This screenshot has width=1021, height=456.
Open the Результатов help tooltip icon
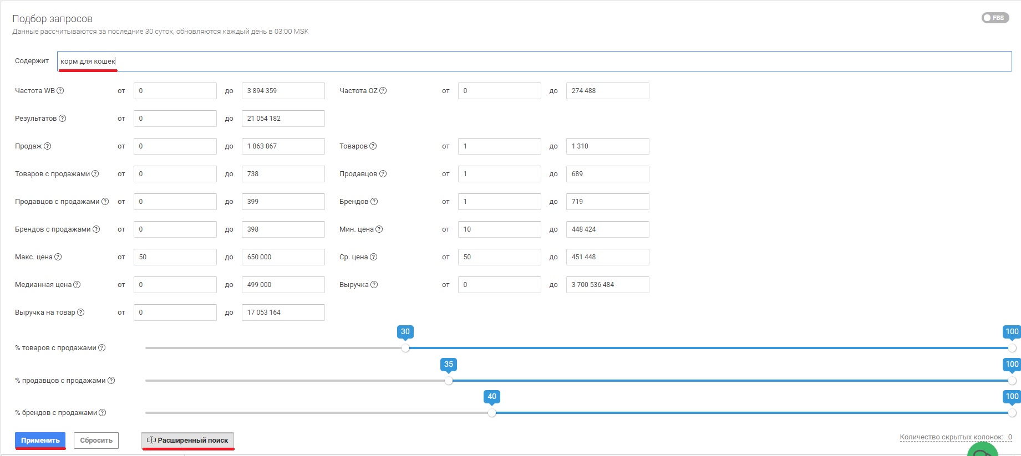(x=63, y=119)
